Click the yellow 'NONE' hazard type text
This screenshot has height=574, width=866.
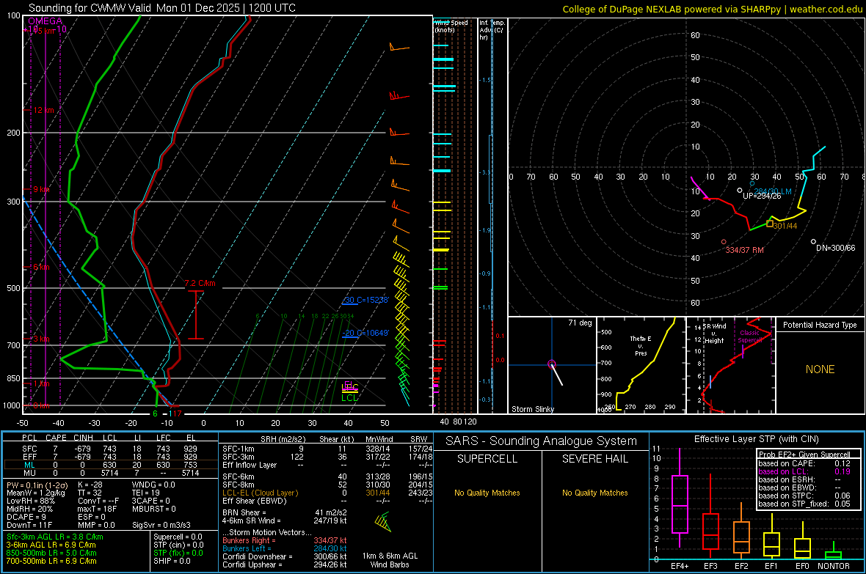click(820, 369)
